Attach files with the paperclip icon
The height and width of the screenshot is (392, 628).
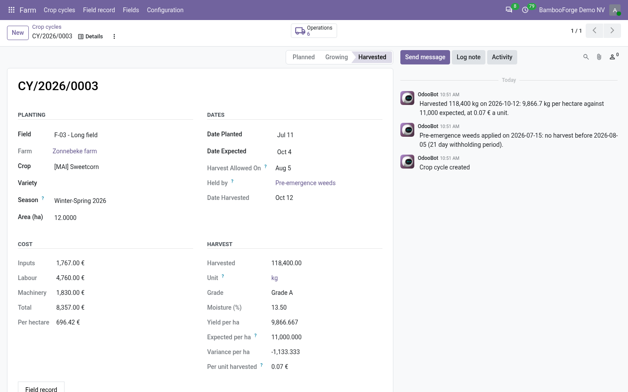599,57
